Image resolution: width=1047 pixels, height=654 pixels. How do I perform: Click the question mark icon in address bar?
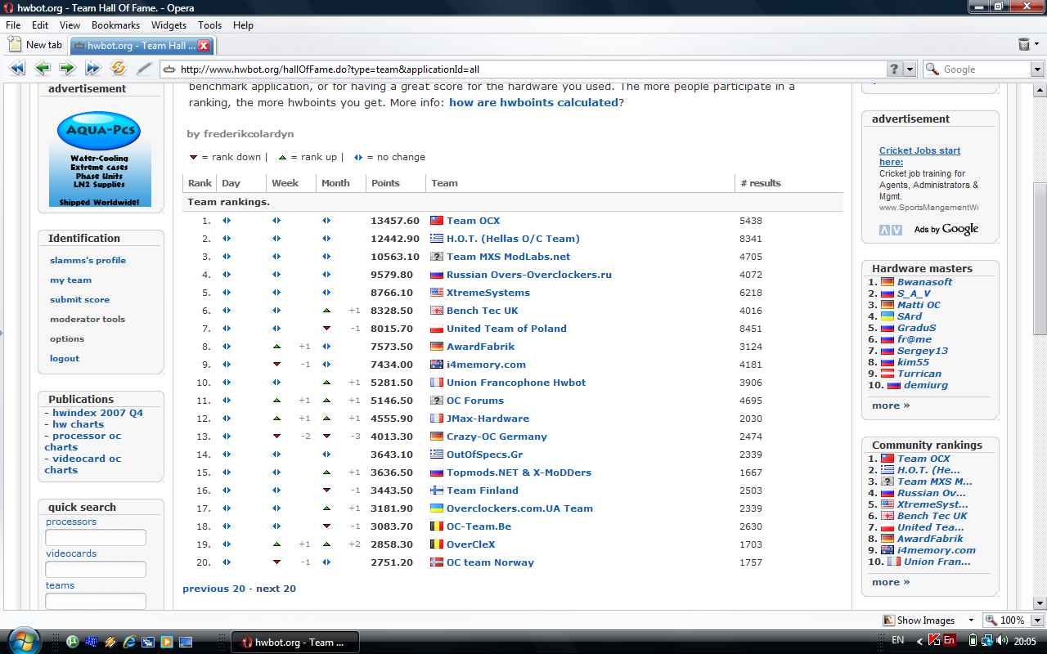click(x=894, y=69)
